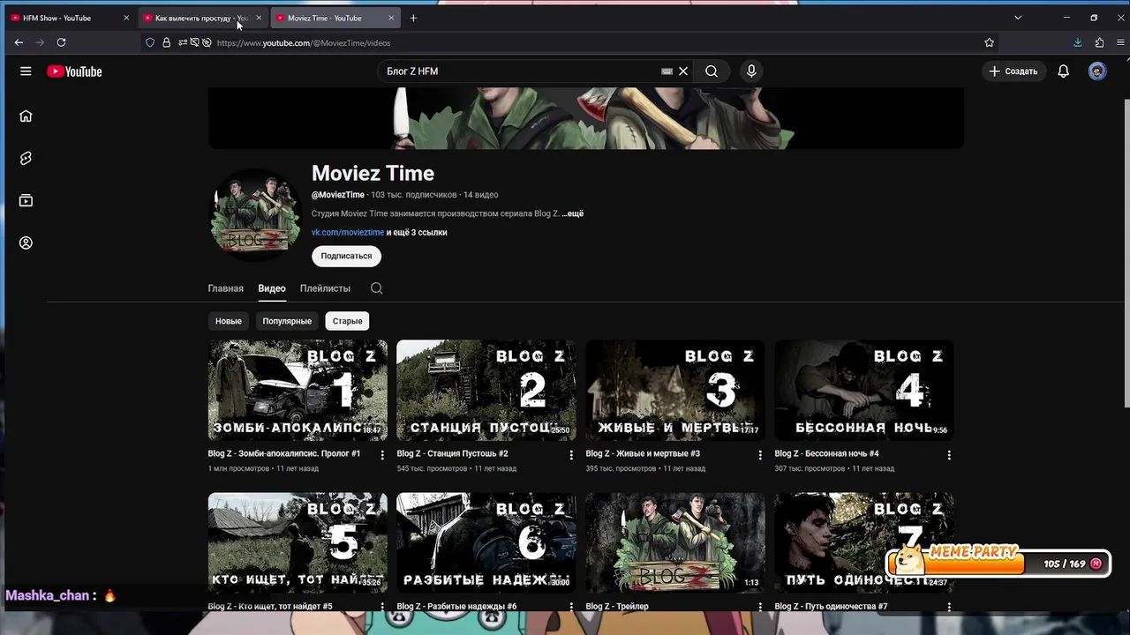Open YouTube notifications bell
Screen dimensions: 1130x635
[1063, 71]
